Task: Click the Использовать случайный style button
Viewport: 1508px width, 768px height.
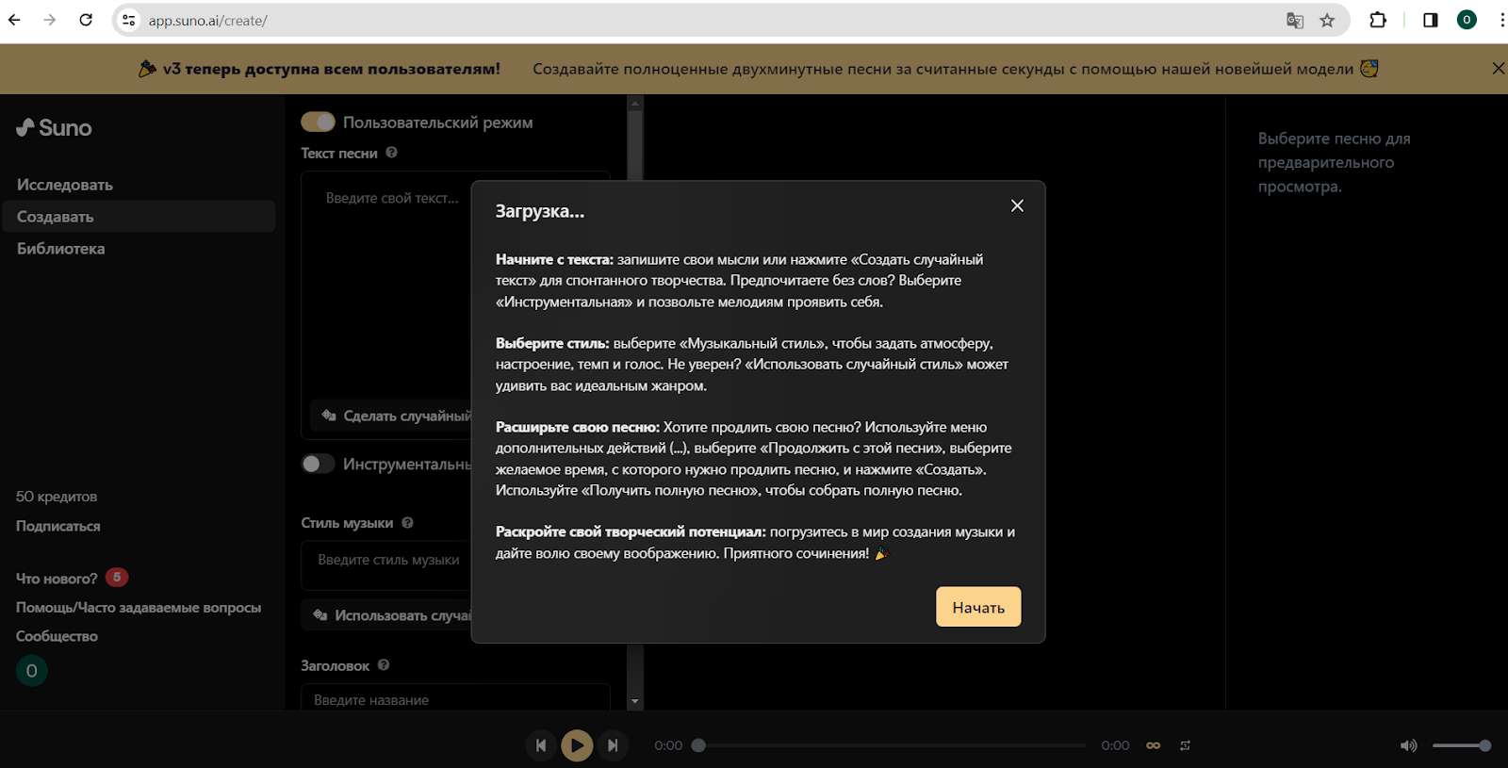Action: tap(386, 615)
